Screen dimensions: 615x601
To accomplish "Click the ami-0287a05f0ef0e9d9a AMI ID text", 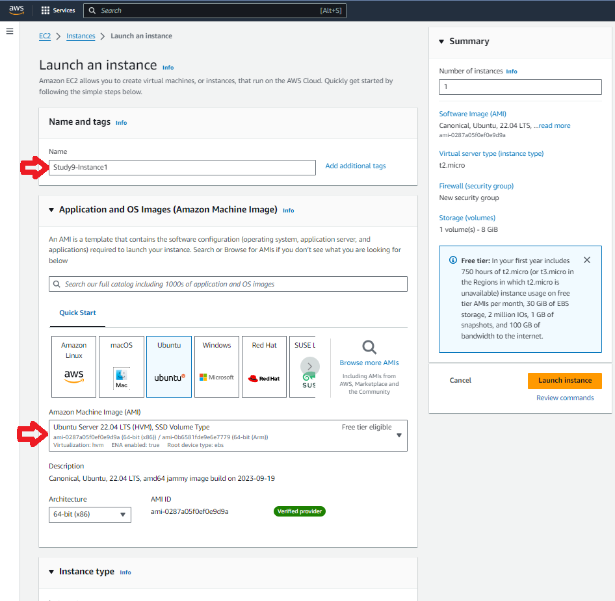I will [189, 511].
